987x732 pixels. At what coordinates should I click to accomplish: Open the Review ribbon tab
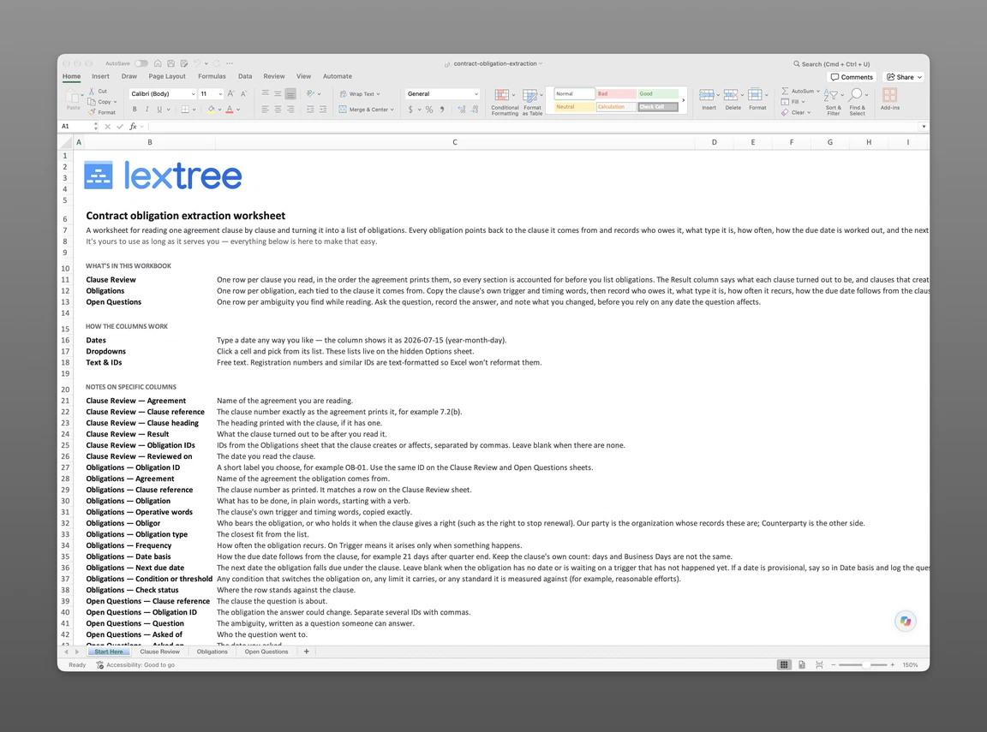click(x=274, y=76)
